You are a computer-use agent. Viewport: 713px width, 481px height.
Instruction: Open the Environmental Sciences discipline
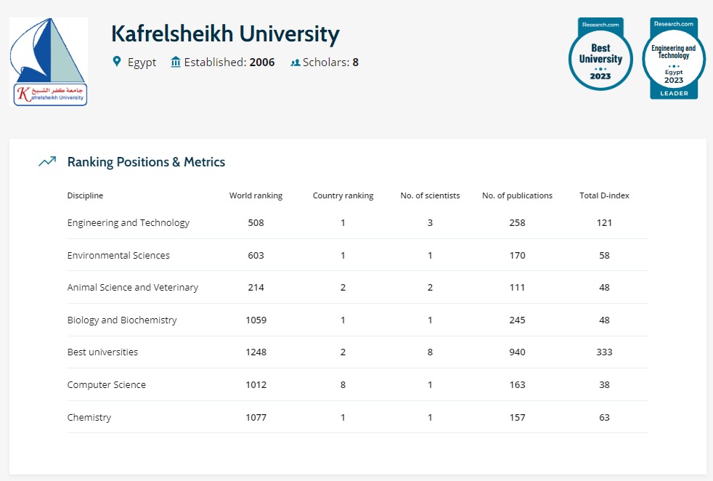coord(118,256)
